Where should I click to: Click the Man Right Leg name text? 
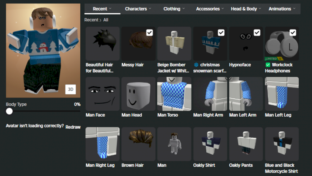coord(100,165)
